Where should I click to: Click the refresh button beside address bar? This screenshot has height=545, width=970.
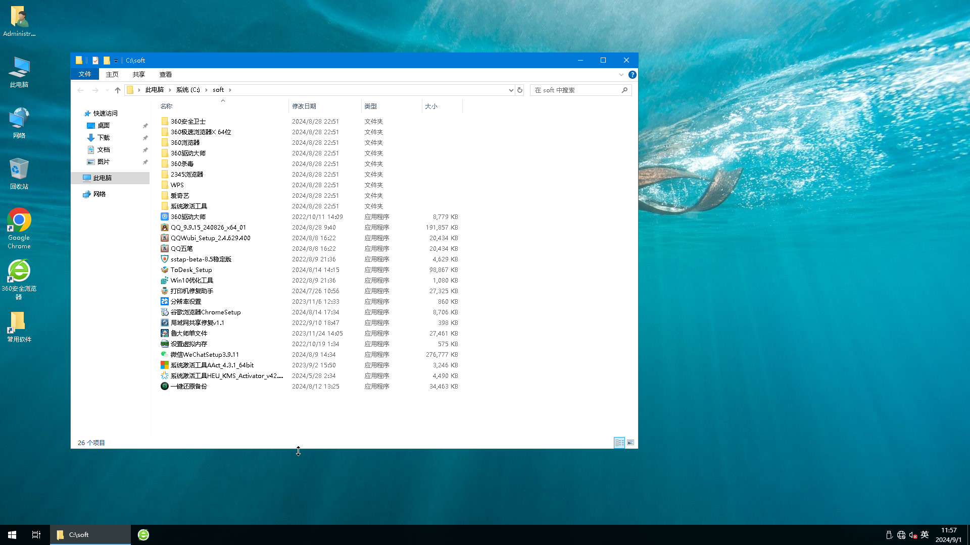(520, 90)
